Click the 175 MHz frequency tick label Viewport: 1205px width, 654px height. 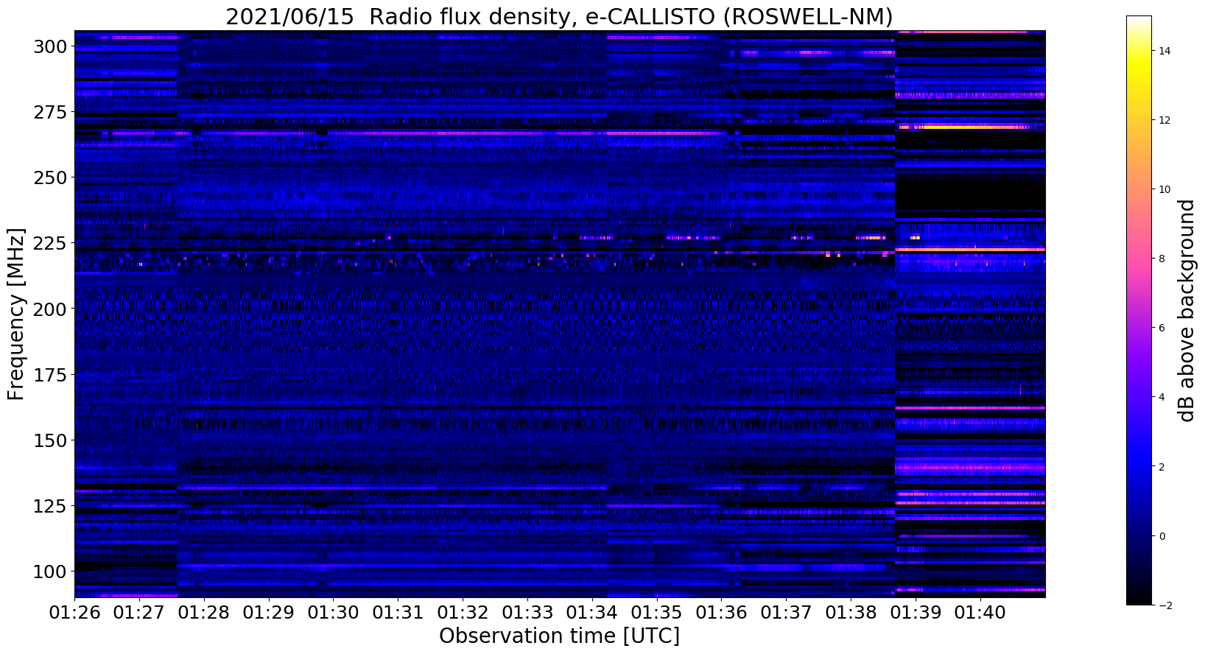[50, 374]
